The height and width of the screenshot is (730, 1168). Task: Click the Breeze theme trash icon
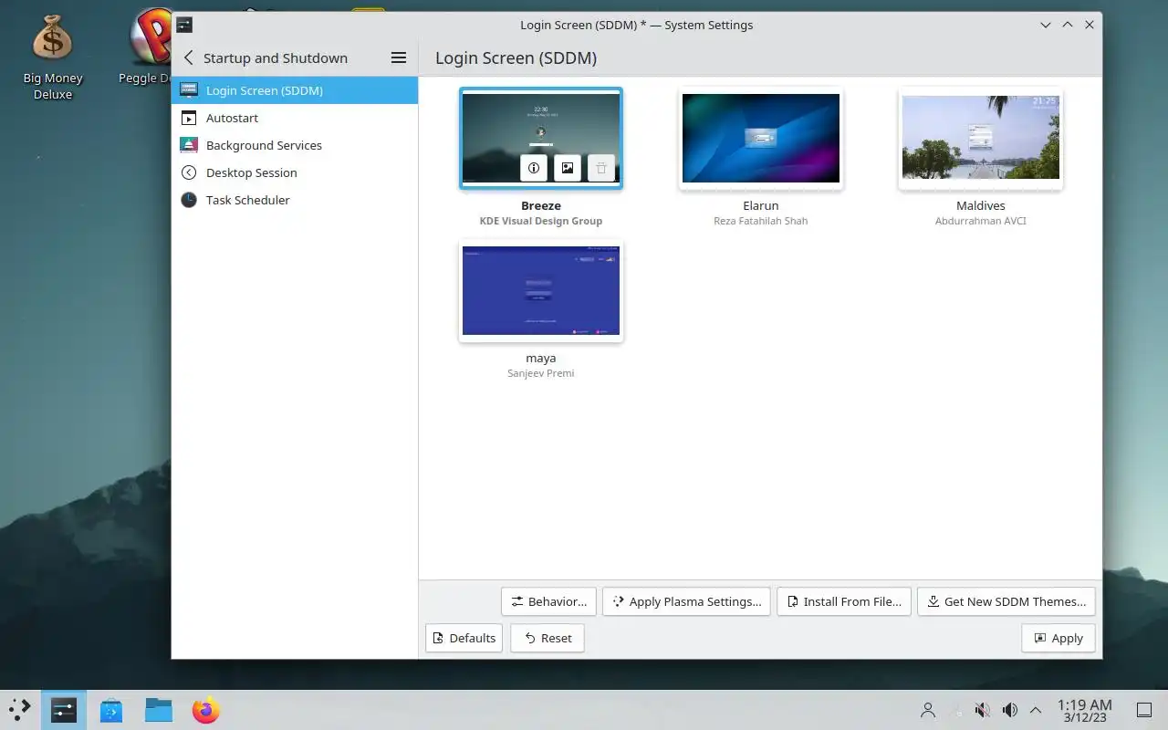pyautogui.click(x=601, y=168)
